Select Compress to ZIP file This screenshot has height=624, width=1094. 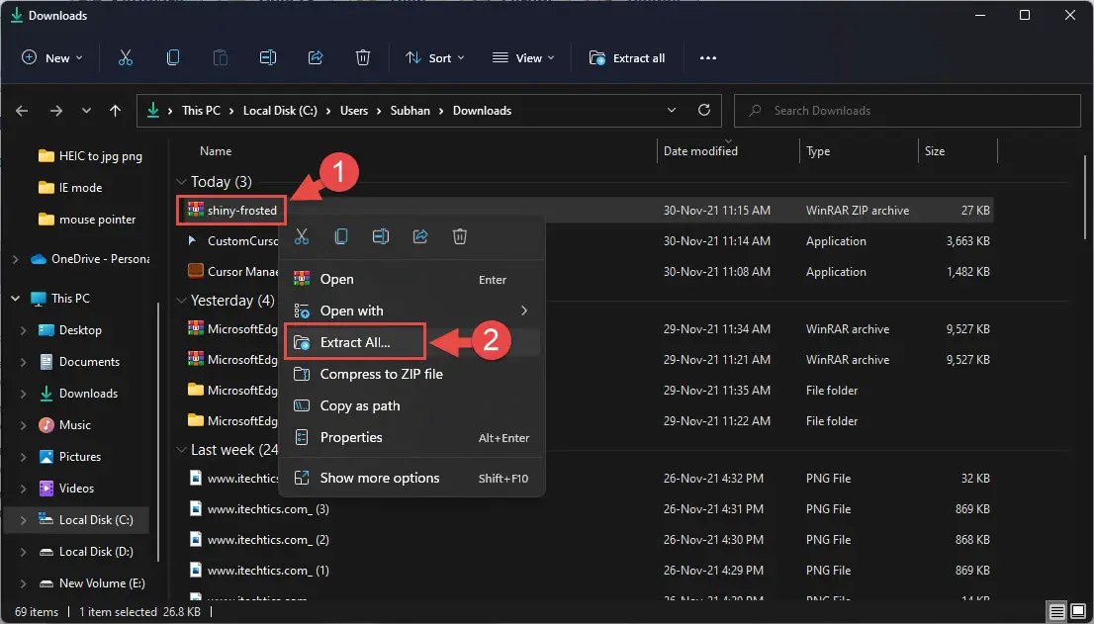point(411,375)
